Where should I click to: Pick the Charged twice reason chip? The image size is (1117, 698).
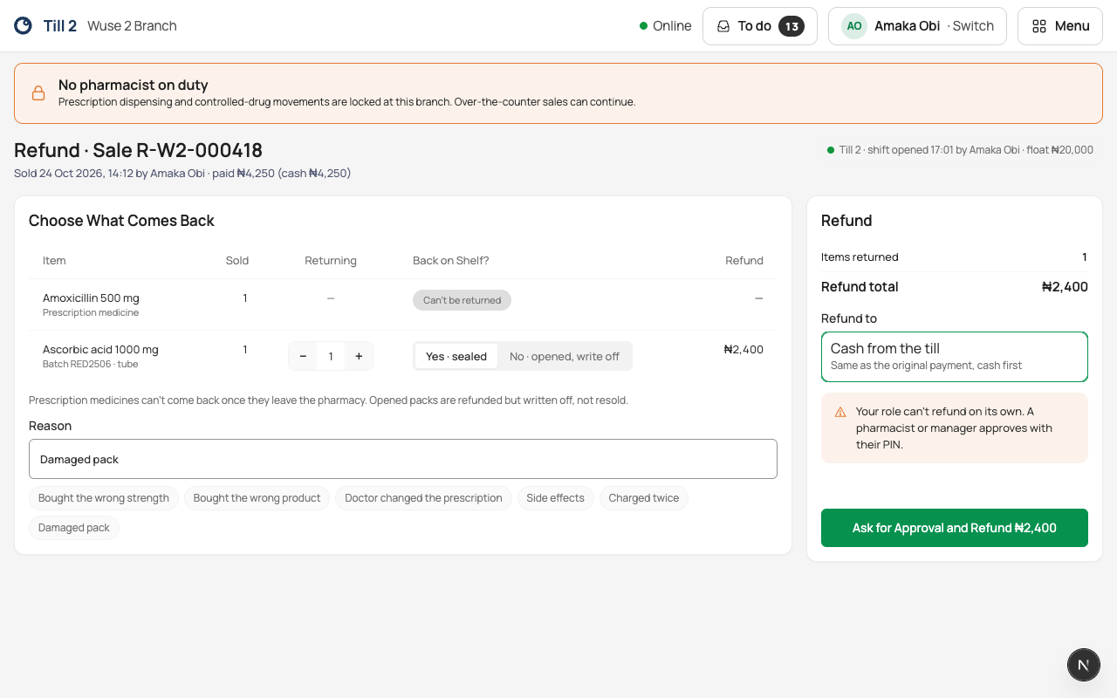tap(644, 498)
